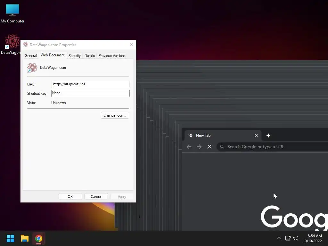This screenshot has height=246, width=328.
Task: Close the New Tab in Chrome
Action: (x=256, y=135)
